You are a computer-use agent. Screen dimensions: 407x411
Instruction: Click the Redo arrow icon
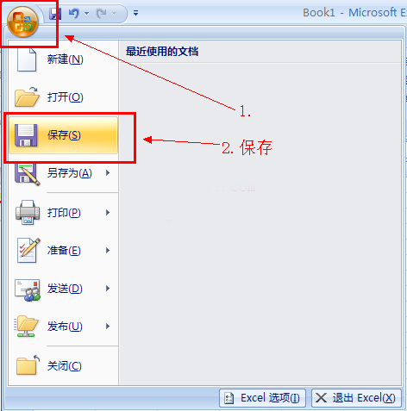pos(102,13)
